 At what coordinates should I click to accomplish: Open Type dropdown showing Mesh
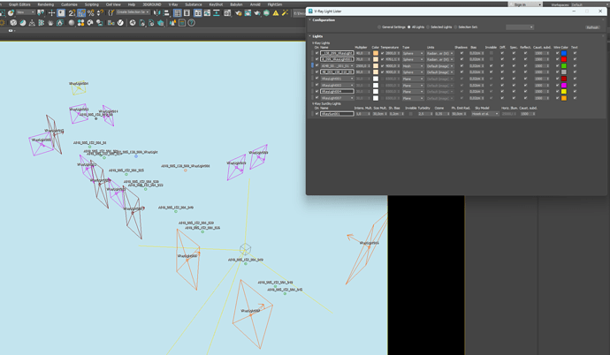[x=413, y=65]
